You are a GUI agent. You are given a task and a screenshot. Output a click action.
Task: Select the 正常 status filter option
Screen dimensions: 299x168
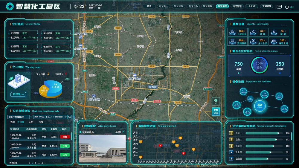click(31, 122)
